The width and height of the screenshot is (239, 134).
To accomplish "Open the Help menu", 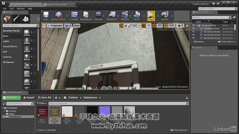I will coord(30,9).
